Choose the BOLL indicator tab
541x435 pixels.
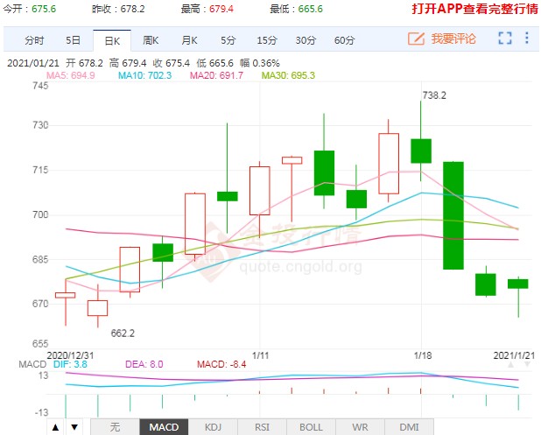pyautogui.click(x=311, y=427)
